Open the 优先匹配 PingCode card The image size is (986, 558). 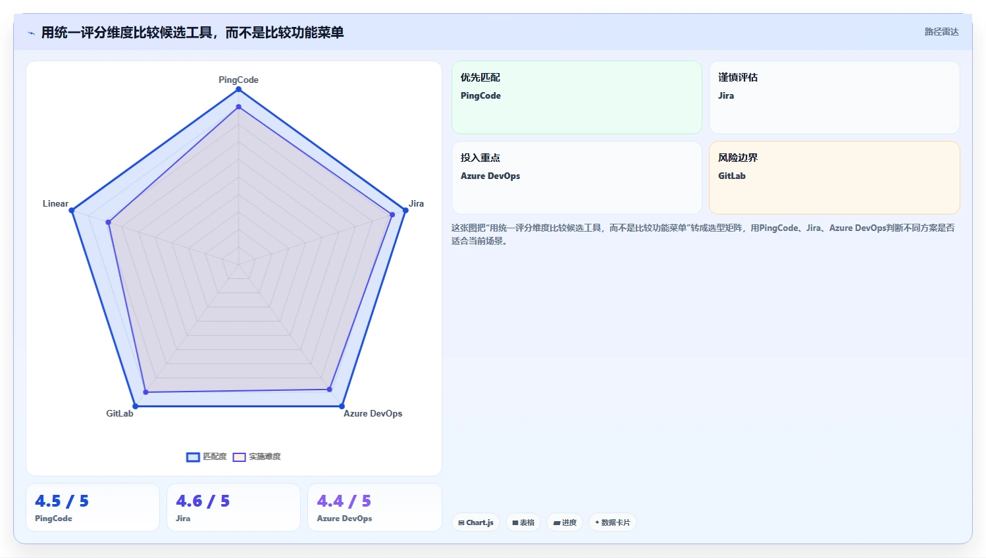pos(577,97)
